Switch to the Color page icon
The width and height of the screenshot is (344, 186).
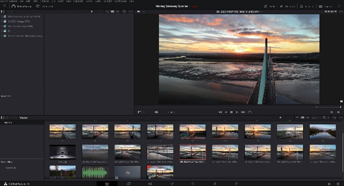(x=193, y=184)
